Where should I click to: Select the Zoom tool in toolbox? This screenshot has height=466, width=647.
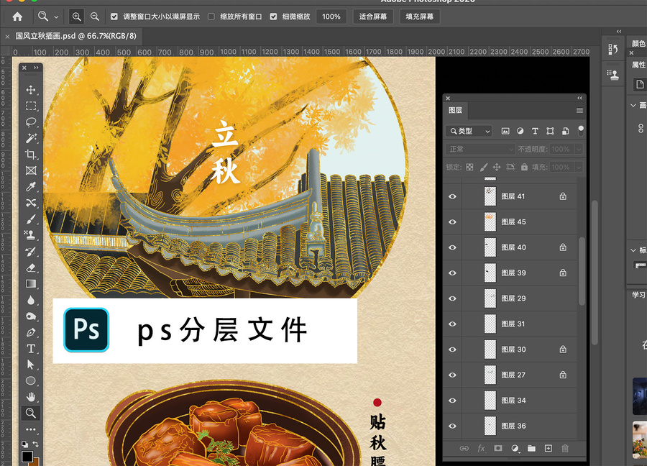31,414
